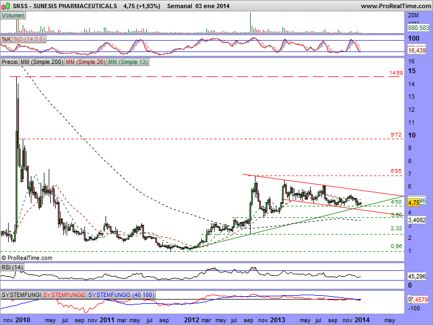Image resolution: width=433 pixels, height=325 pixels.
Task: Select the Volumen panel label
Action: [x=13, y=16]
